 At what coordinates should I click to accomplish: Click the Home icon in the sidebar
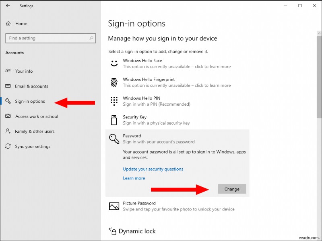[8, 24]
